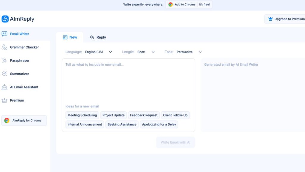Click 'Write expertly, everywhere.' banner text
This screenshot has height=172, width=305.
(x=143, y=4)
